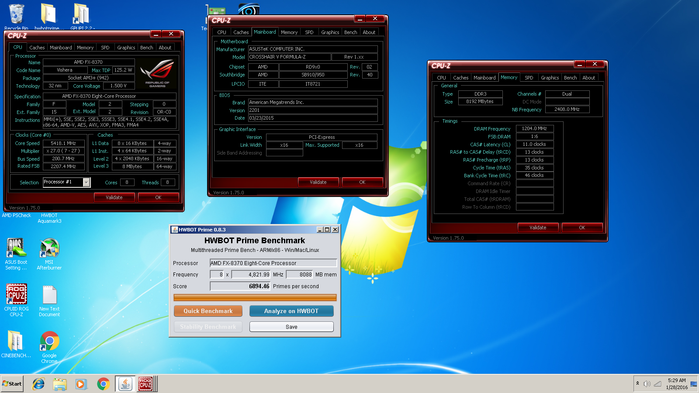Image resolution: width=699 pixels, height=393 pixels.
Task: Open Mainboard tab in the right Memory window
Action: point(485,78)
